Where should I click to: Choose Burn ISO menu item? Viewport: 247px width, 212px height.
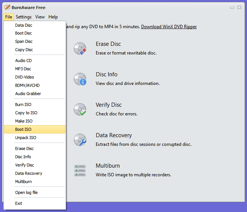[x=23, y=104]
